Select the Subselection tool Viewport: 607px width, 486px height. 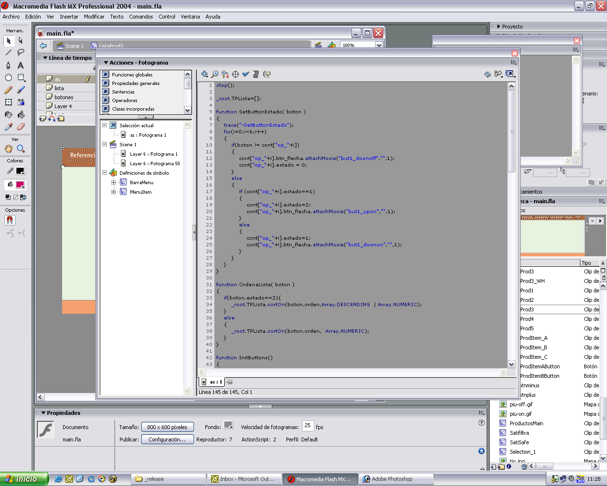[x=21, y=41]
